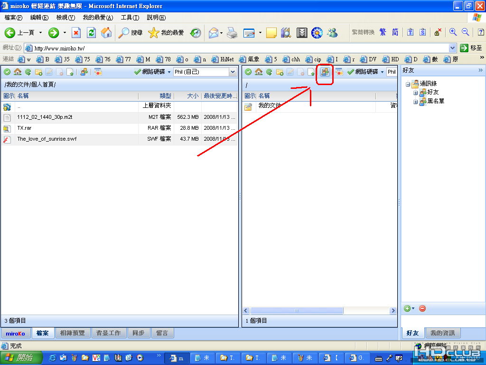
Task: Click the IE Stop button
Action: (x=76, y=33)
